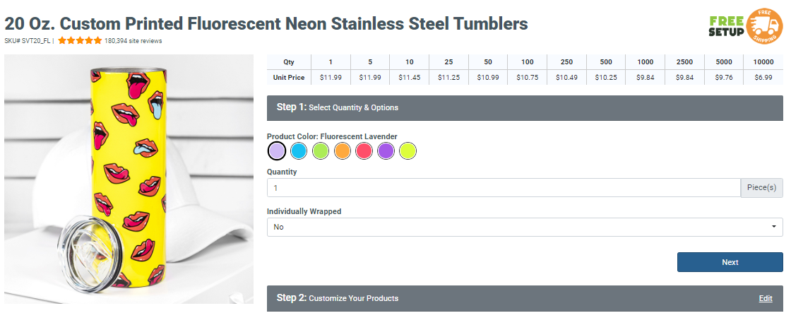Image resolution: width=791 pixels, height=313 pixels.
Task: Choose the pink-red color swatch
Action: click(x=364, y=150)
